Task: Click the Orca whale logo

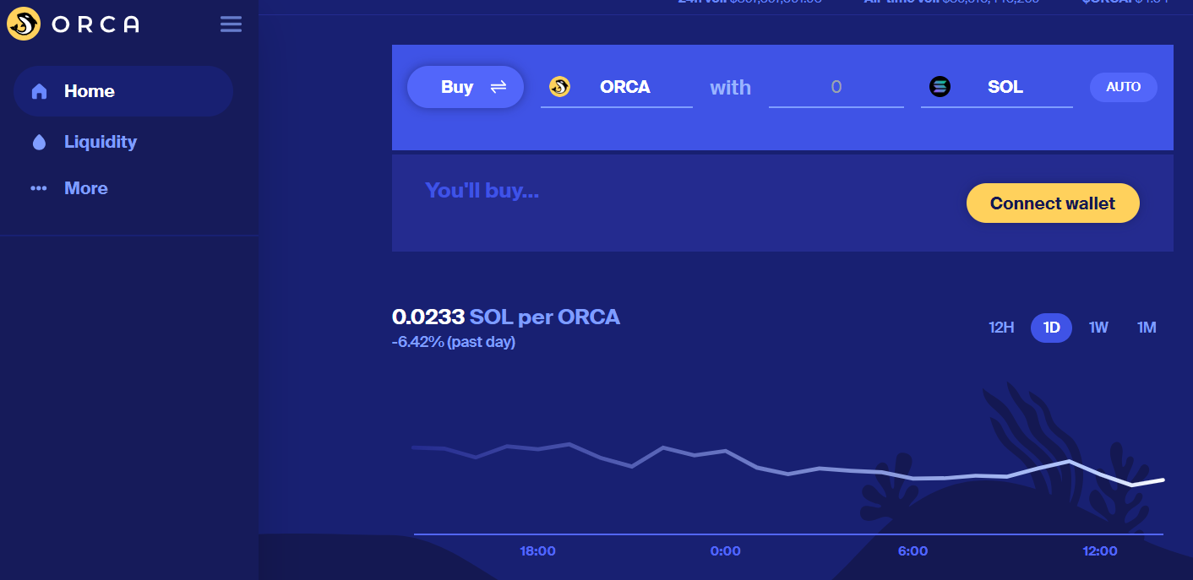Action: click(x=23, y=24)
